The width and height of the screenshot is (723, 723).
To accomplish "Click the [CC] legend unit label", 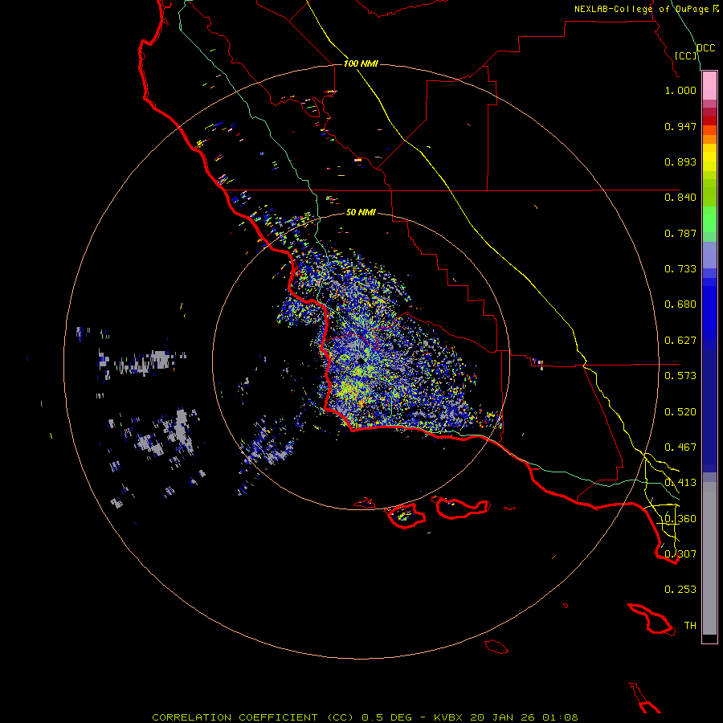I will pos(686,55).
